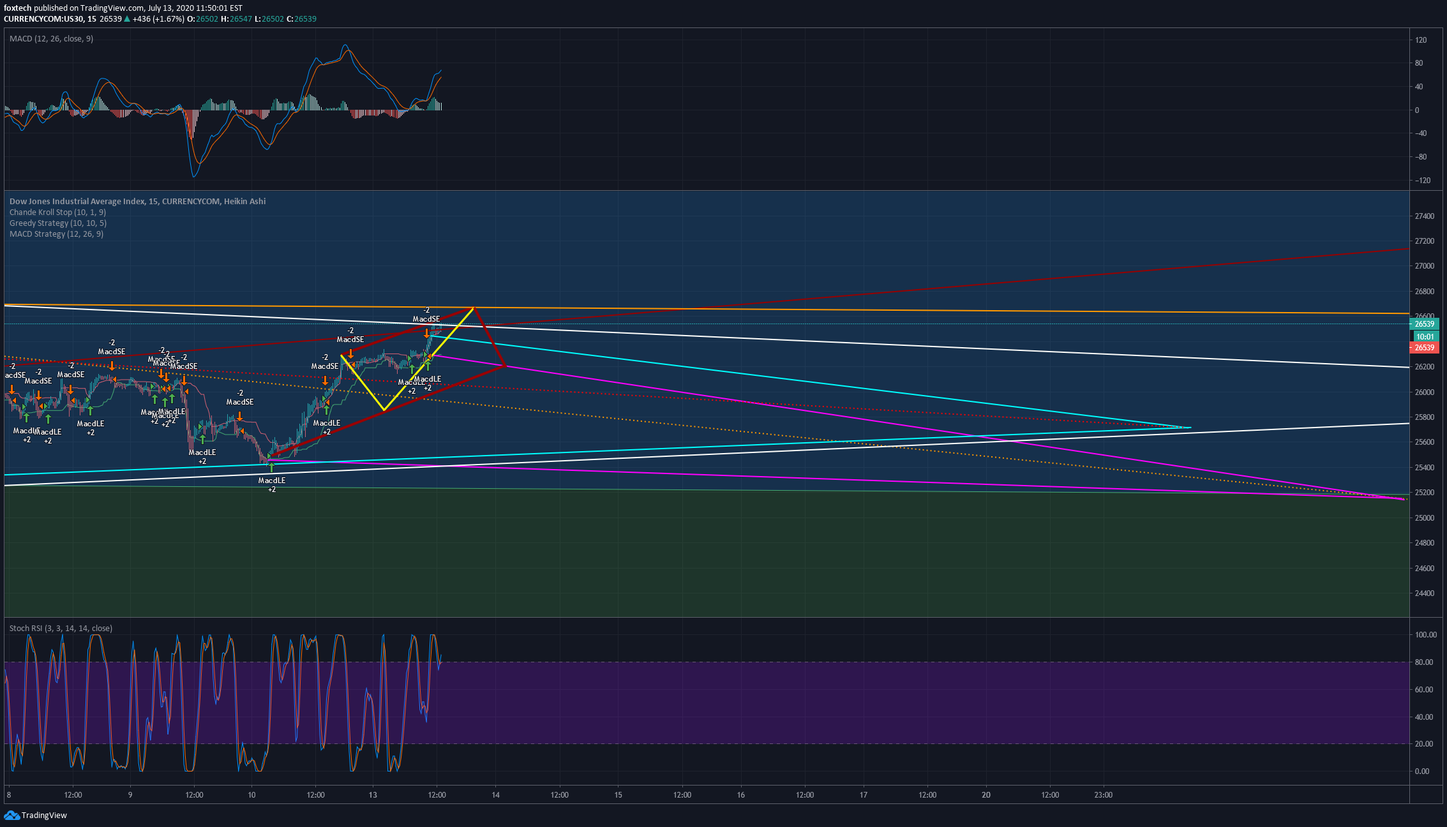Image resolution: width=1447 pixels, height=827 pixels.
Task: Click the 27400 price axis value
Action: [x=1424, y=216]
